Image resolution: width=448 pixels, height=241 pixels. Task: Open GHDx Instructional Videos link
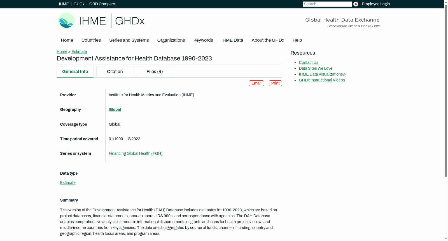pos(322,80)
